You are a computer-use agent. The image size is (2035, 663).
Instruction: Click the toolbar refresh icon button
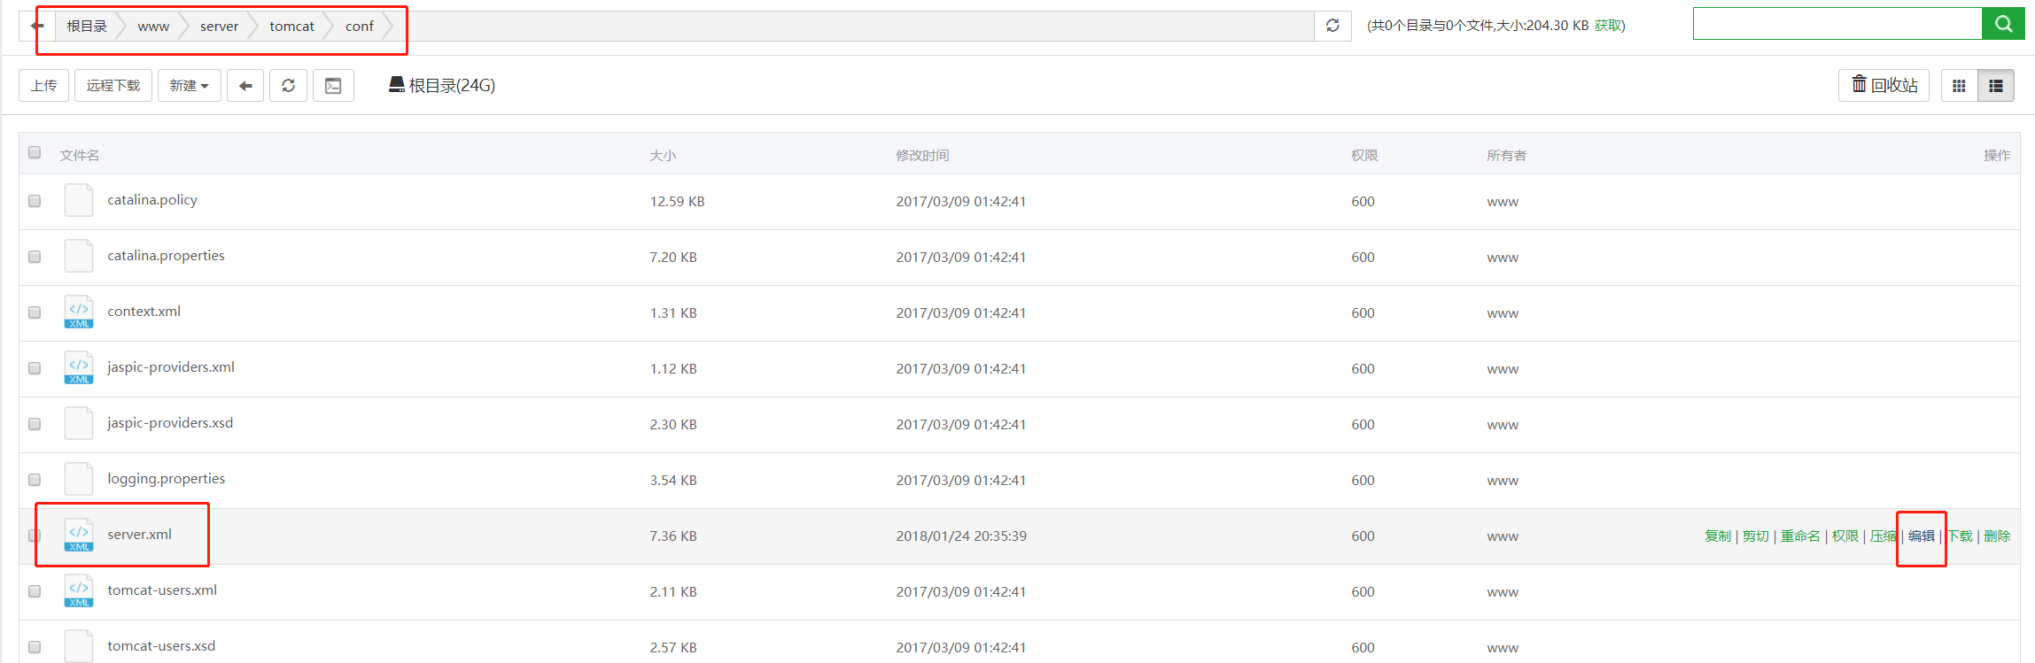click(288, 86)
